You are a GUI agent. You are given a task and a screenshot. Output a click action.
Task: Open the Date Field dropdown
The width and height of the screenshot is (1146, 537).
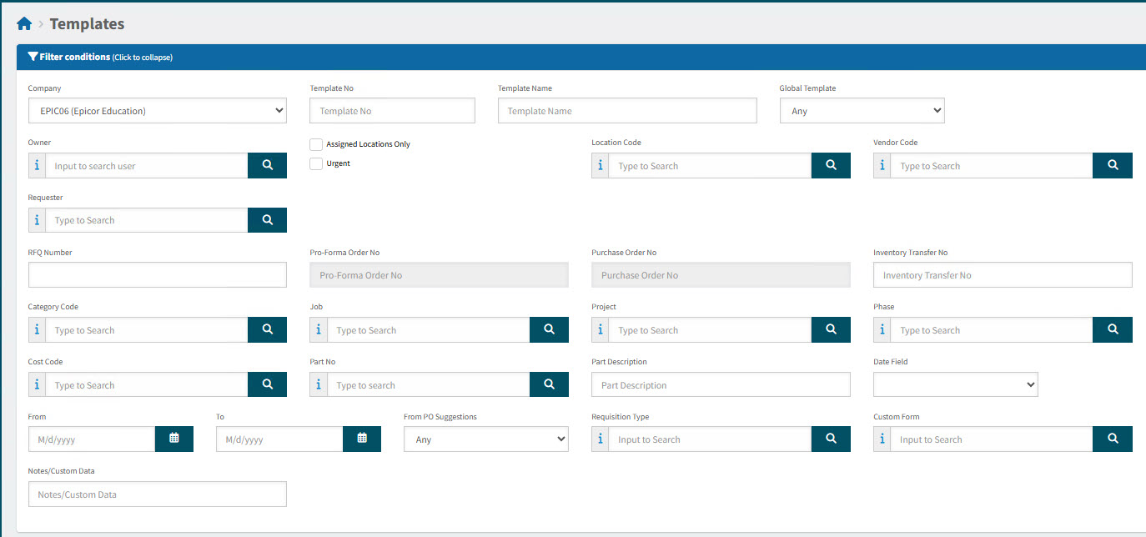pyautogui.click(x=955, y=384)
